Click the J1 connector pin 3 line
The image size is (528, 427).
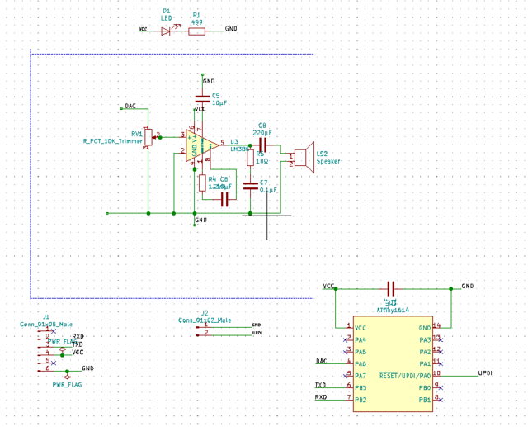point(55,347)
